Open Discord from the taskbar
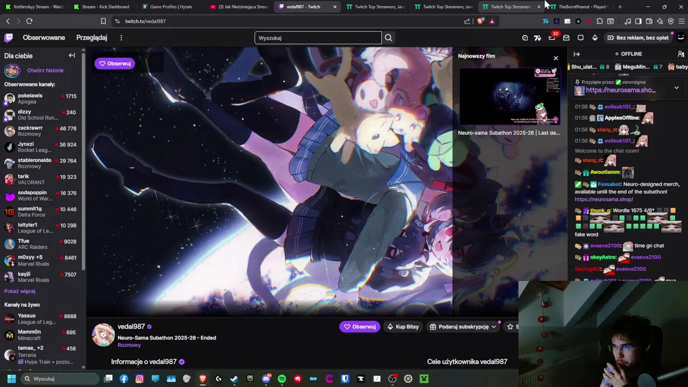The image size is (688, 387). pos(266,379)
